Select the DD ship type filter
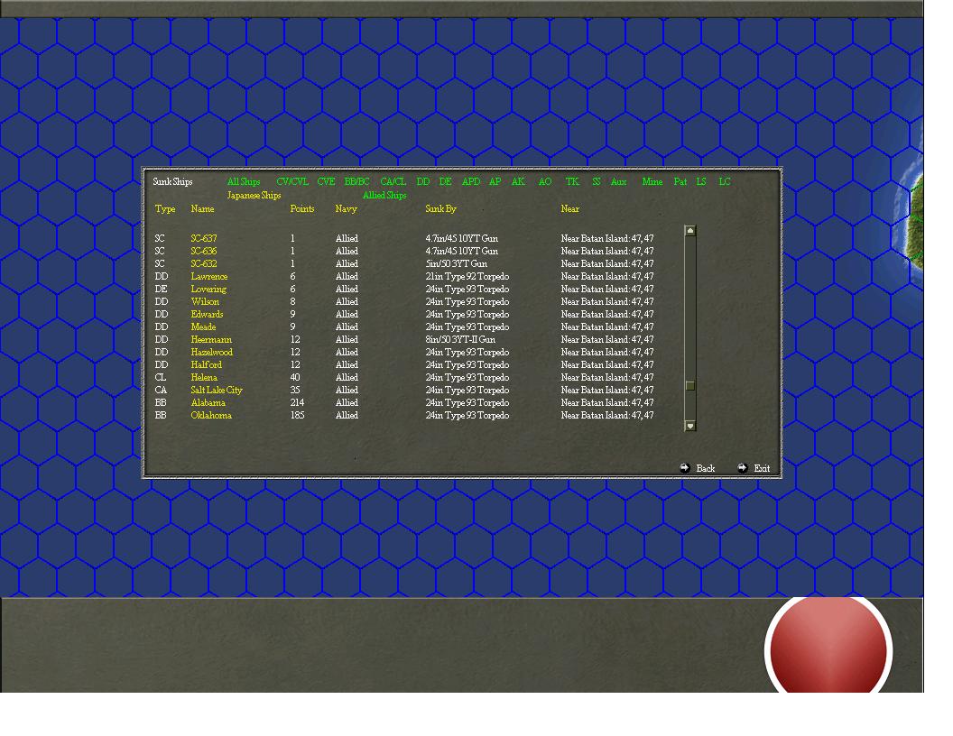The width and height of the screenshot is (953, 736). click(423, 181)
